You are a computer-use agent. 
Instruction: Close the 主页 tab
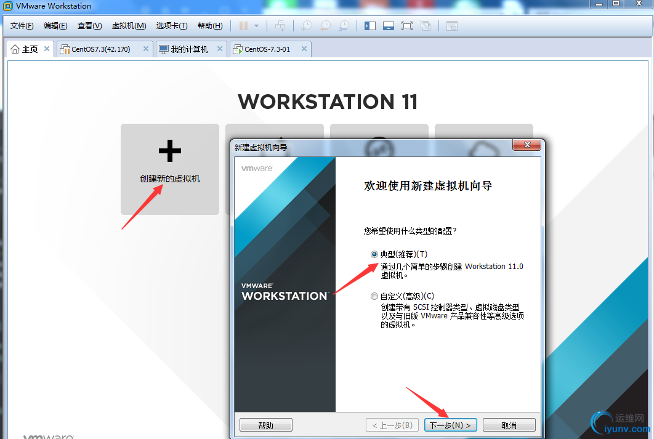click(47, 49)
